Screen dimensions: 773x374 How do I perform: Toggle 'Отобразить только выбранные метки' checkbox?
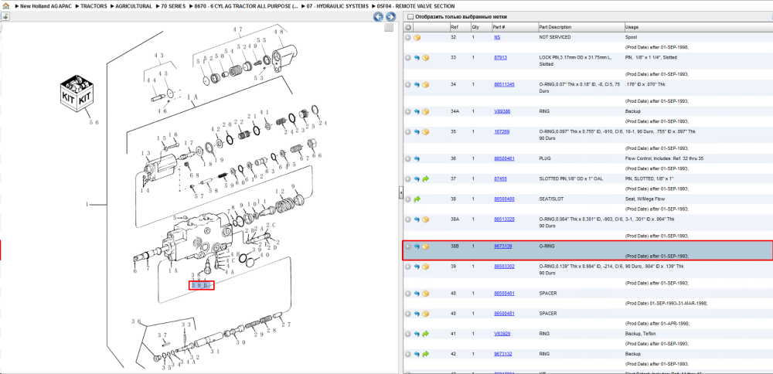click(x=410, y=17)
